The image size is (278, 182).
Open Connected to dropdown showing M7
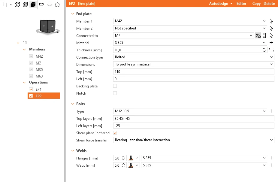point(183,35)
